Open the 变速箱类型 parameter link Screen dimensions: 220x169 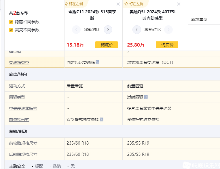[x=19, y=62]
